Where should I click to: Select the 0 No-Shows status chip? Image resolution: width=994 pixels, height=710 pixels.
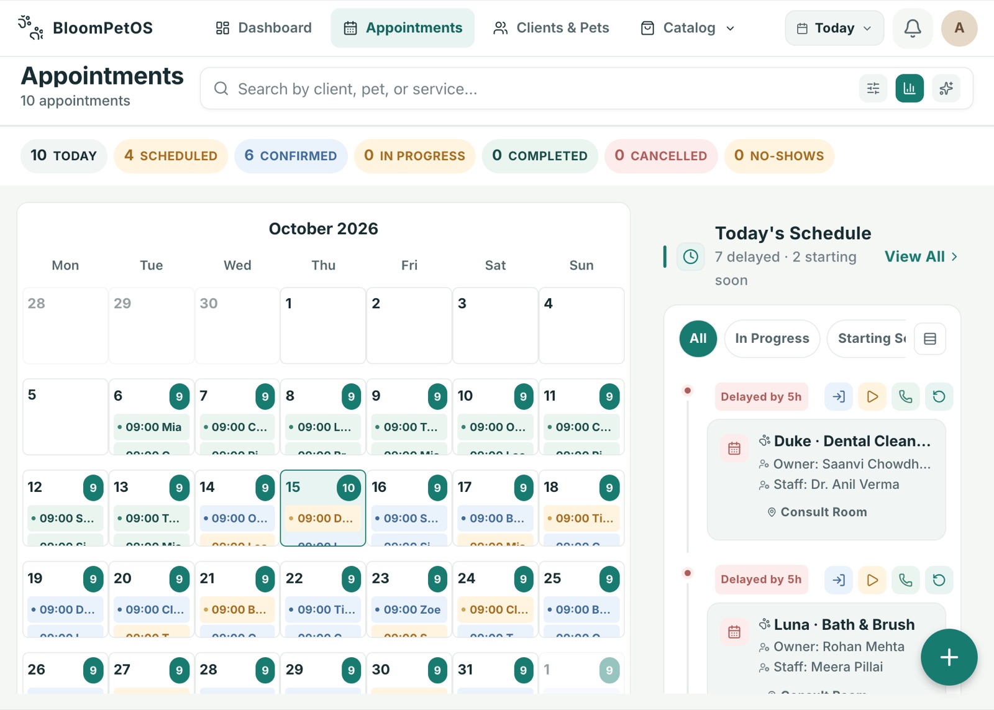[x=779, y=156]
